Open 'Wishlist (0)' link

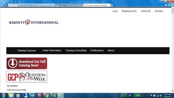pyautogui.click(x=146, y=11)
